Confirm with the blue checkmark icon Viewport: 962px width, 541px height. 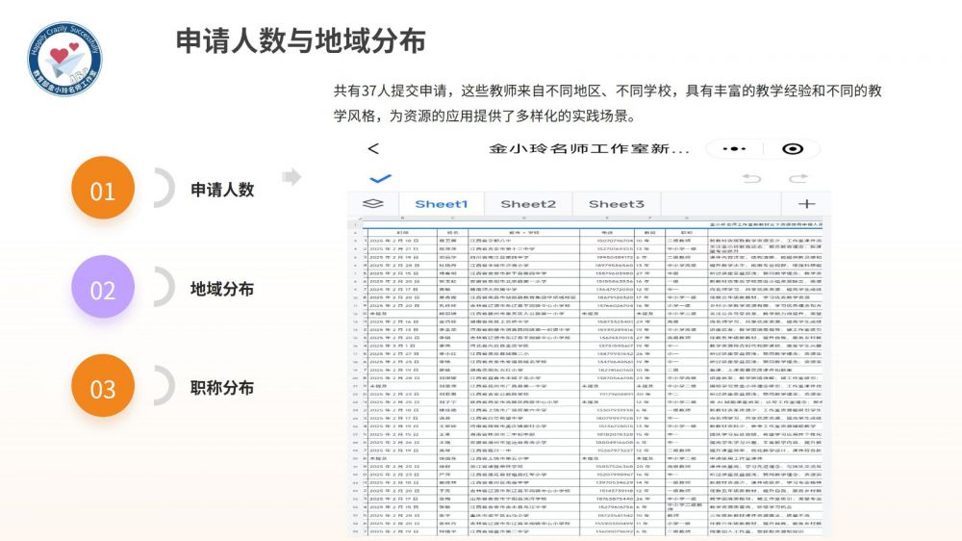tap(380, 179)
